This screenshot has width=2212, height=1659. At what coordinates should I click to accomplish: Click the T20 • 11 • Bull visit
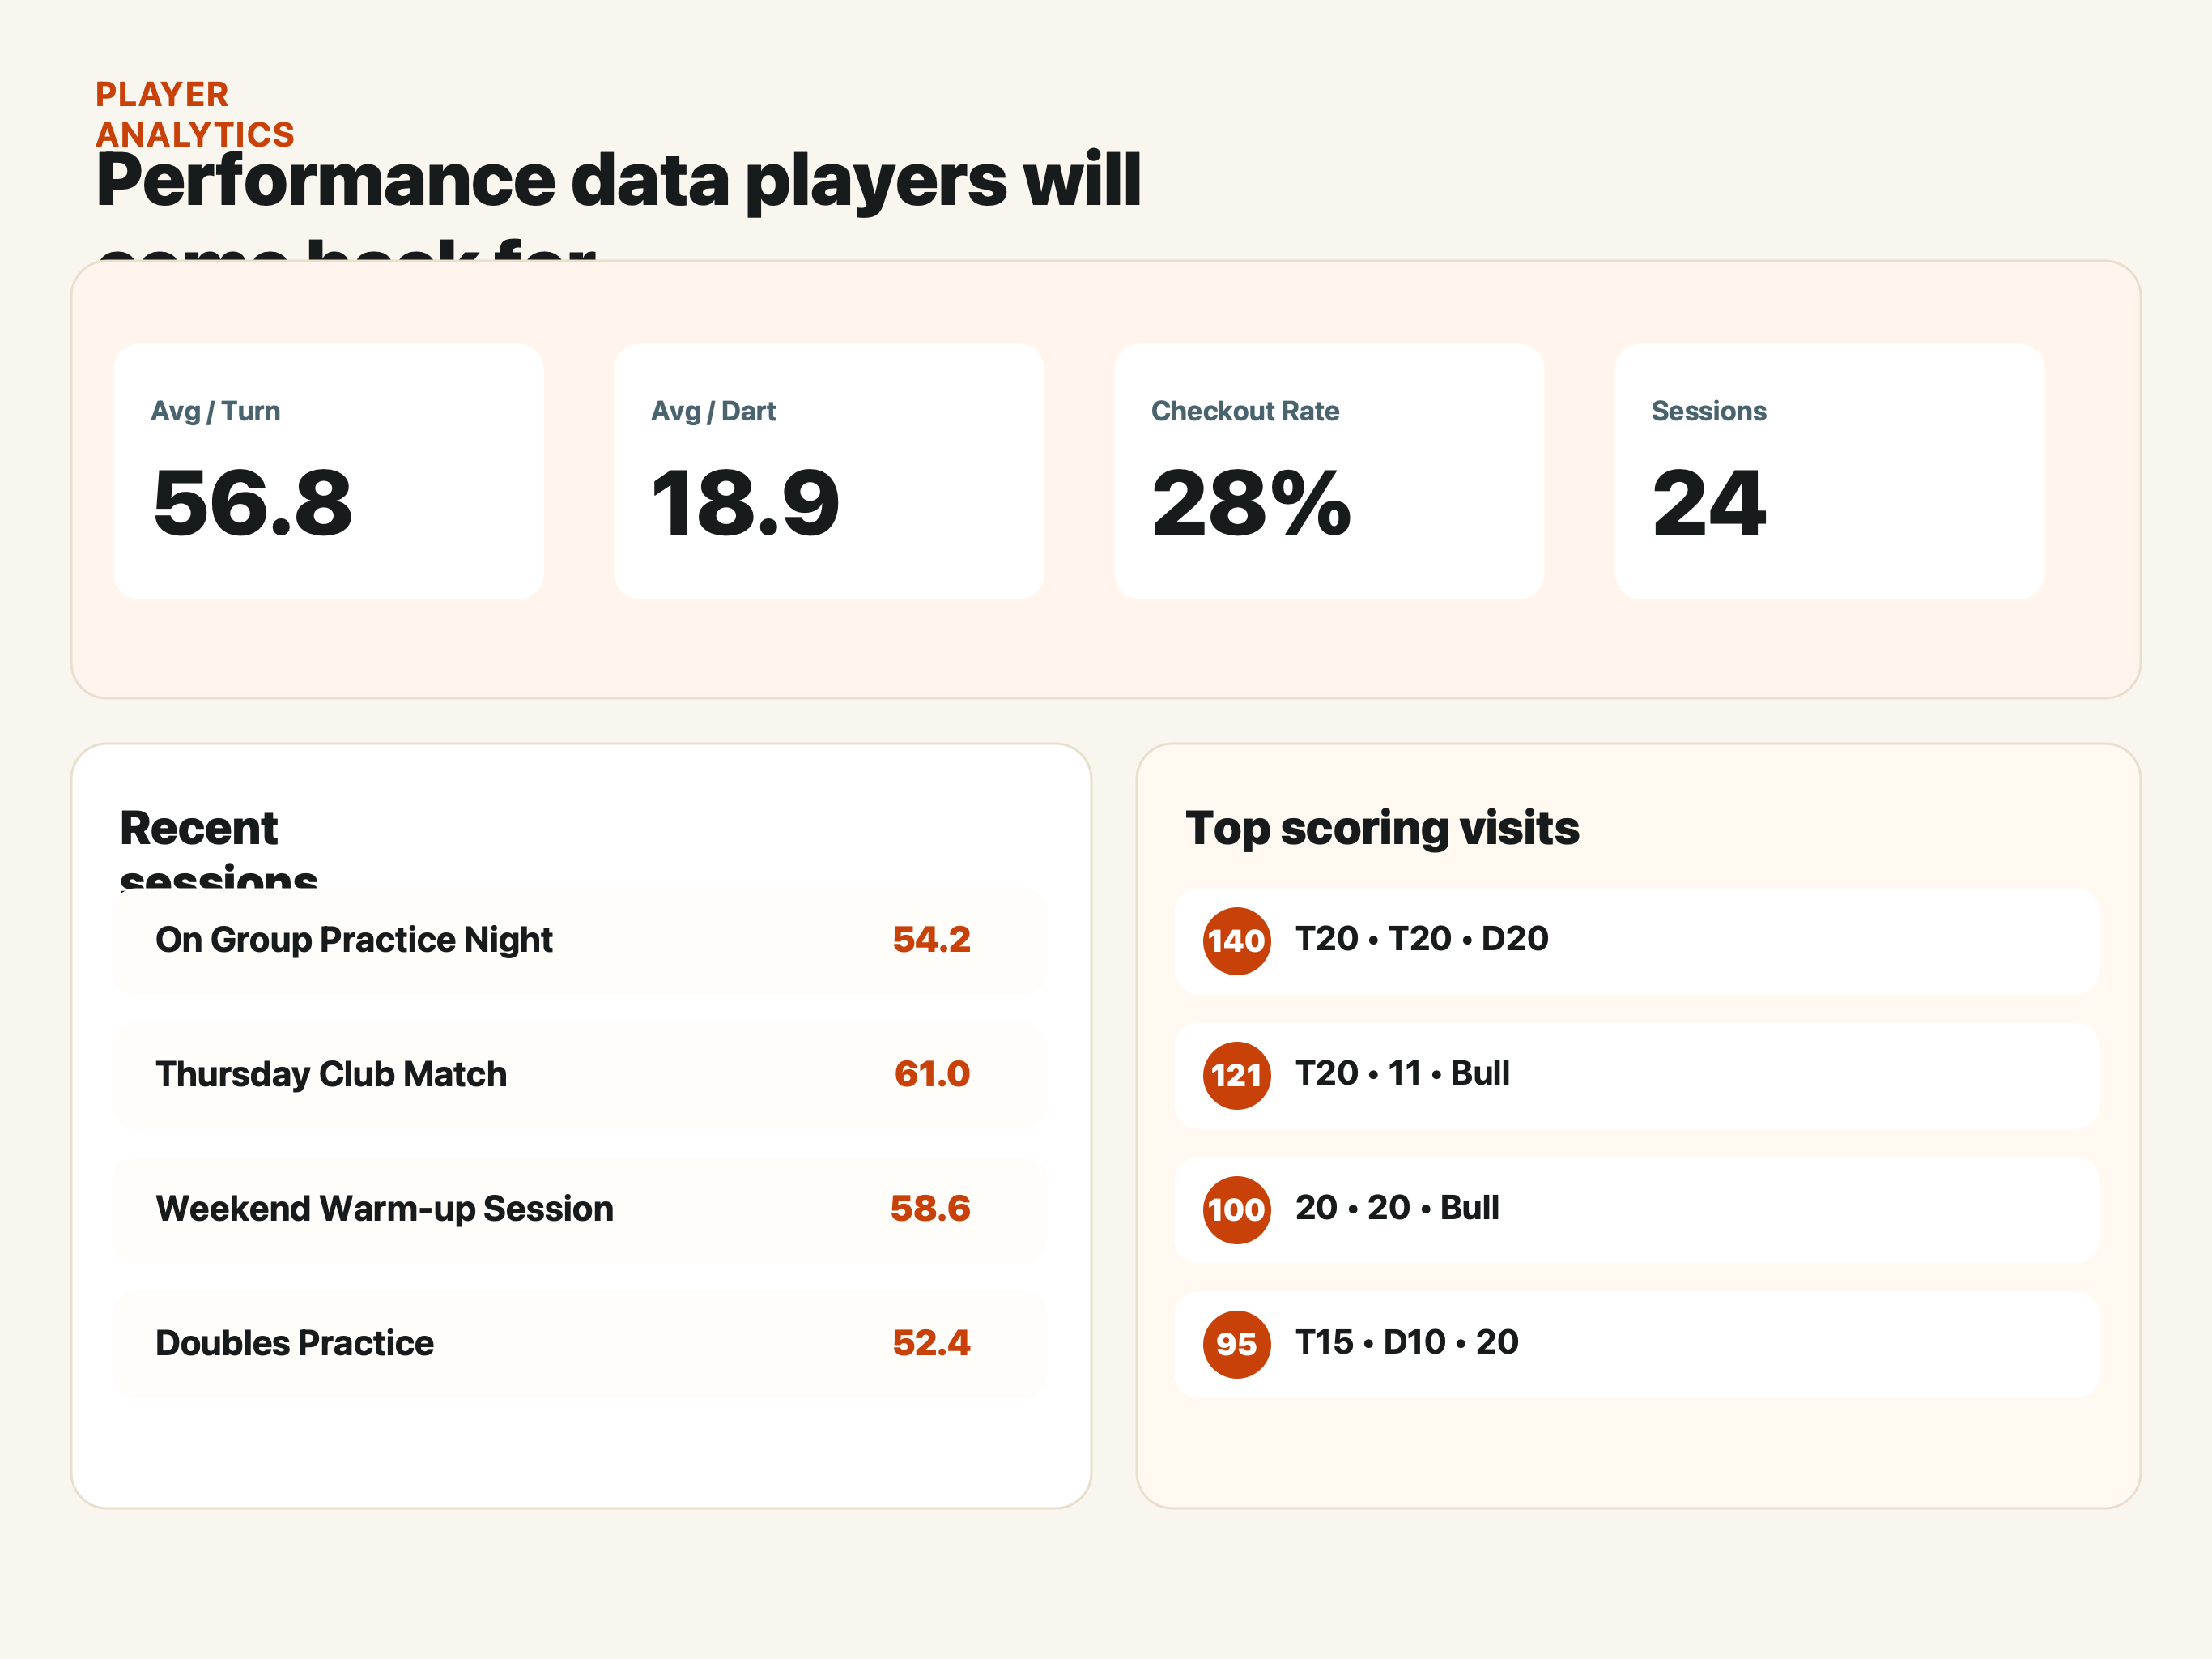pyautogui.click(x=1637, y=1076)
